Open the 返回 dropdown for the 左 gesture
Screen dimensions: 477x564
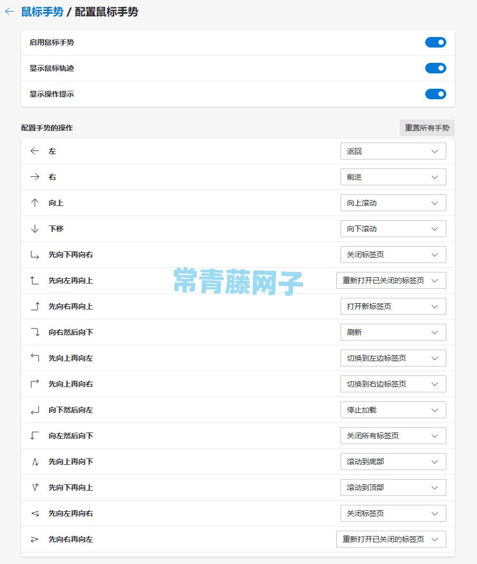[x=393, y=151]
